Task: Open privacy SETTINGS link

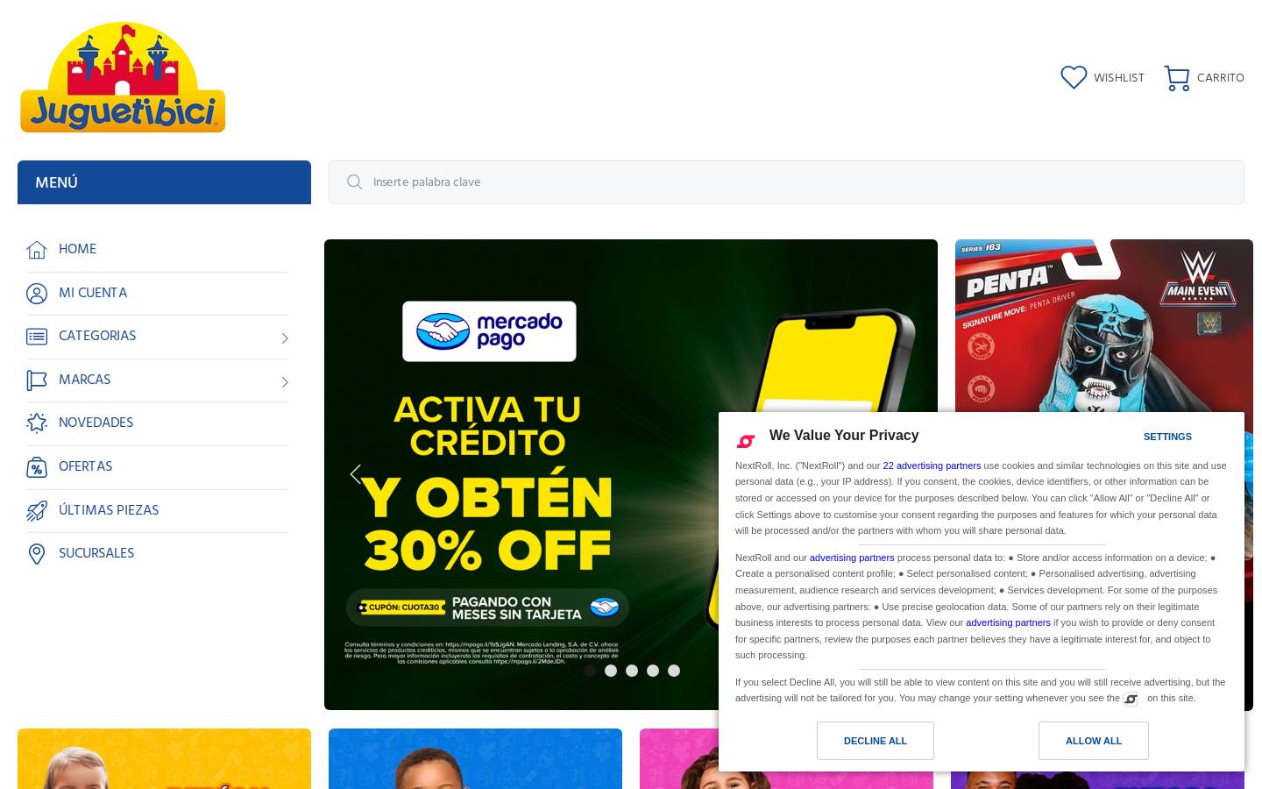Action: point(1167,437)
